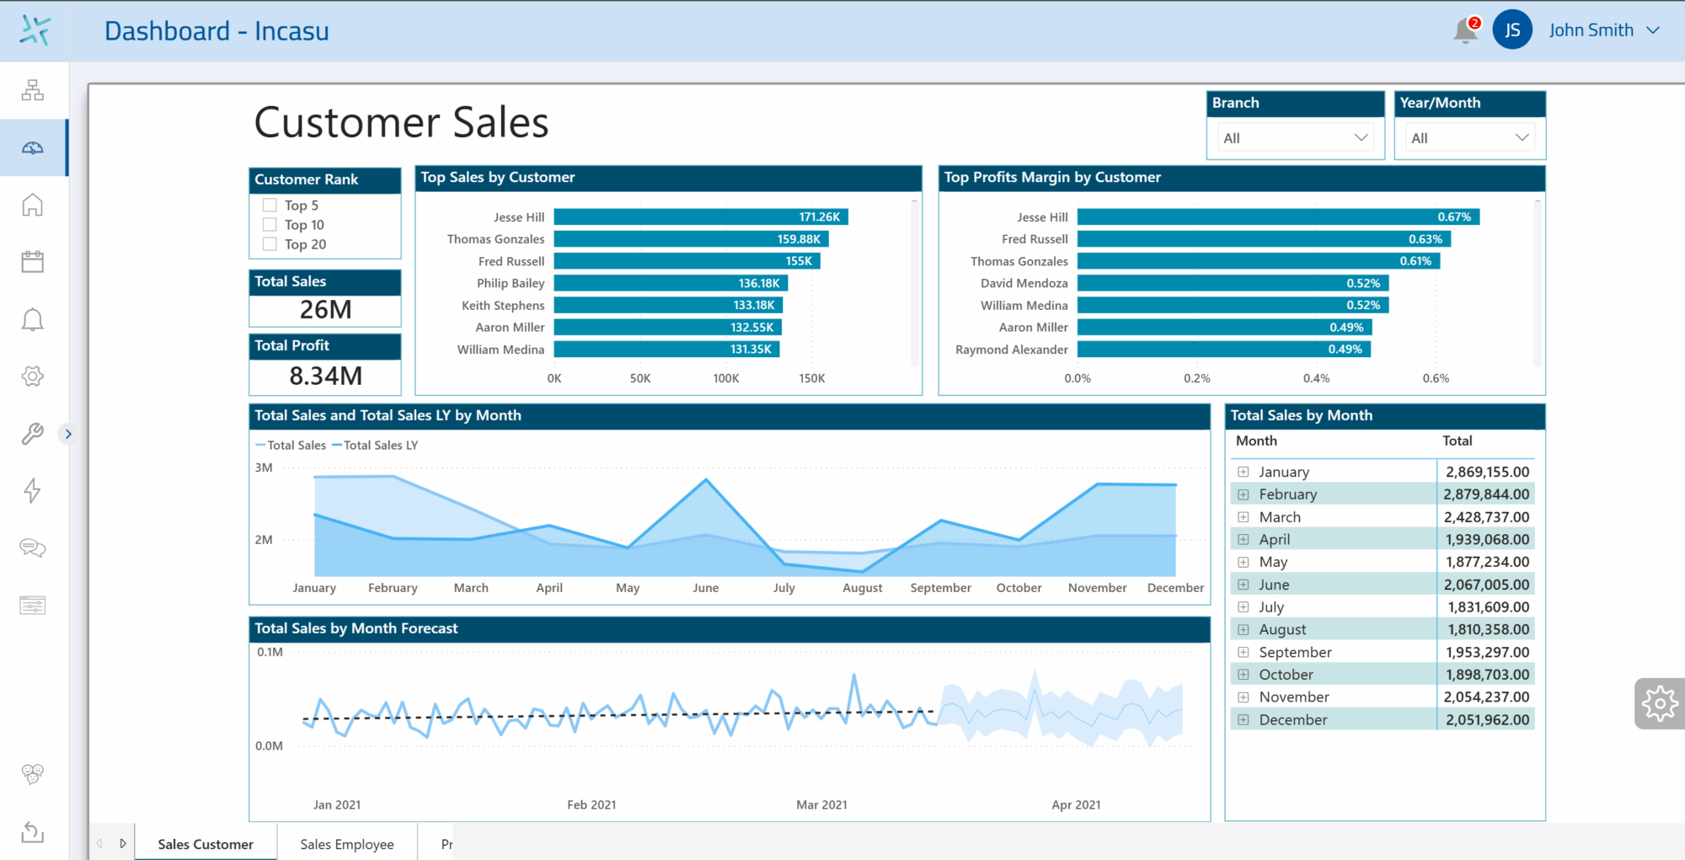Click the export arrow sidebar icon
Image resolution: width=1685 pixels, height=860 pixels.
click(33, 831)
